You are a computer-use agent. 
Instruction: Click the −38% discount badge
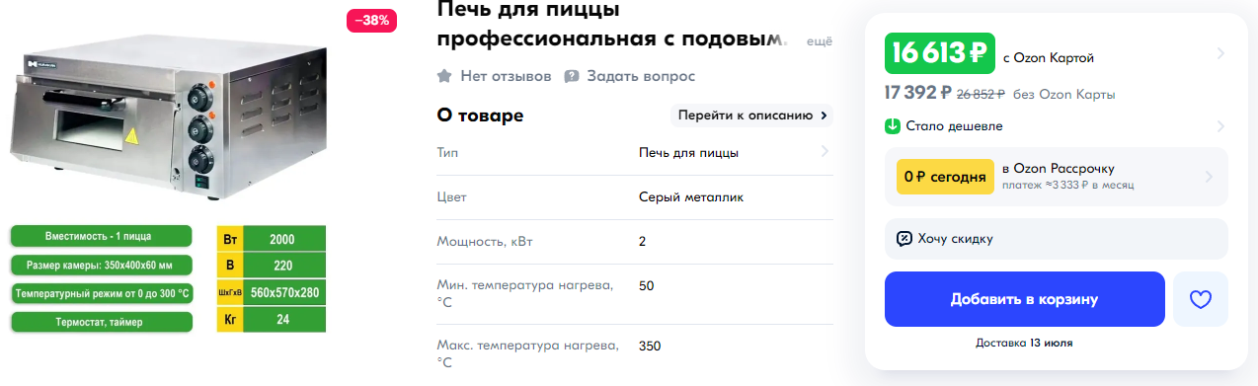pos(371,20)
